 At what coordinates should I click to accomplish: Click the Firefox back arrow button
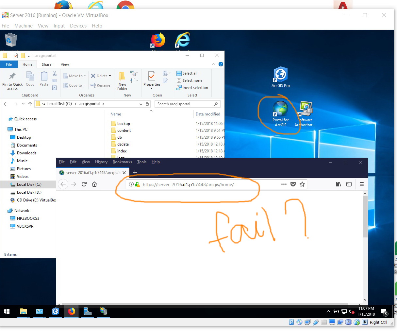click(63, 184)
